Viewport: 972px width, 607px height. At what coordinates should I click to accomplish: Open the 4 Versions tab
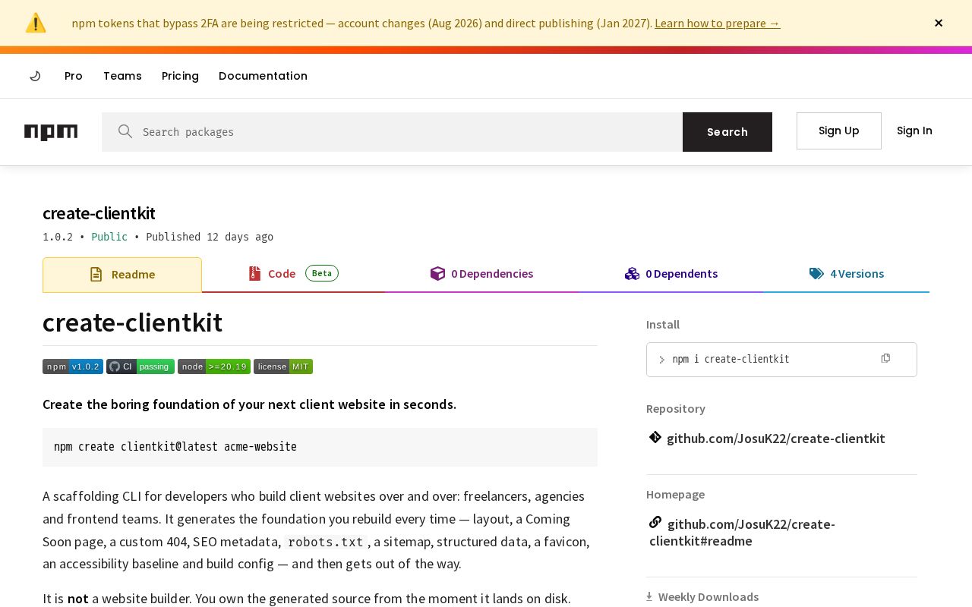pos(847,274)
